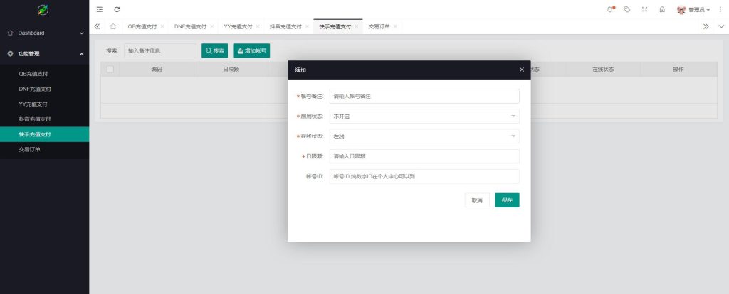Click the 增加帐号 button
The height and width of the screenshot is (294, 729).
point(251,50)
